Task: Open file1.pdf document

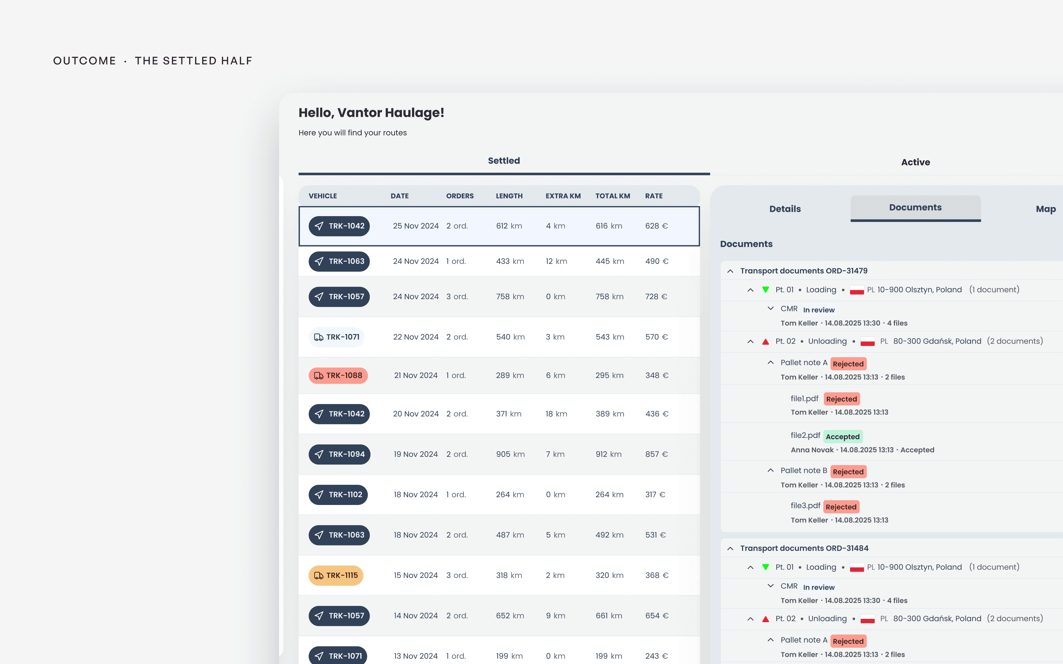Action: [x=804, y=398]
